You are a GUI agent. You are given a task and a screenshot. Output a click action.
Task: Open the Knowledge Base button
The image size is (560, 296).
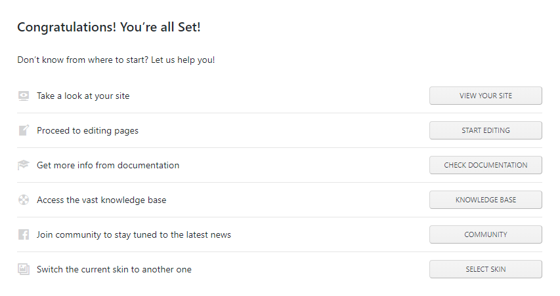point(485,200)
